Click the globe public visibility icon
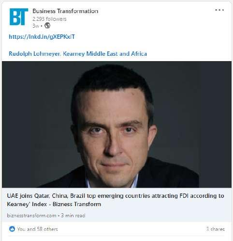Image resolution: width=233 pixels, height=241 pixels. (x=47, y=26)
